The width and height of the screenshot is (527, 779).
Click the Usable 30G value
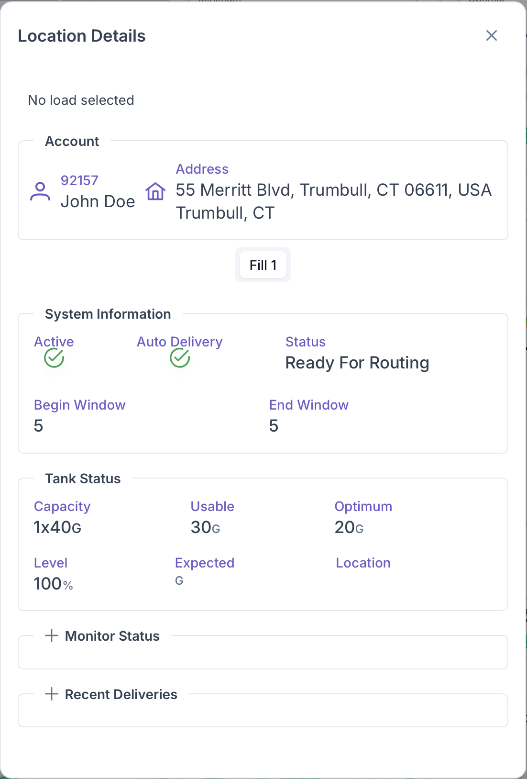(x=205, y=527)
